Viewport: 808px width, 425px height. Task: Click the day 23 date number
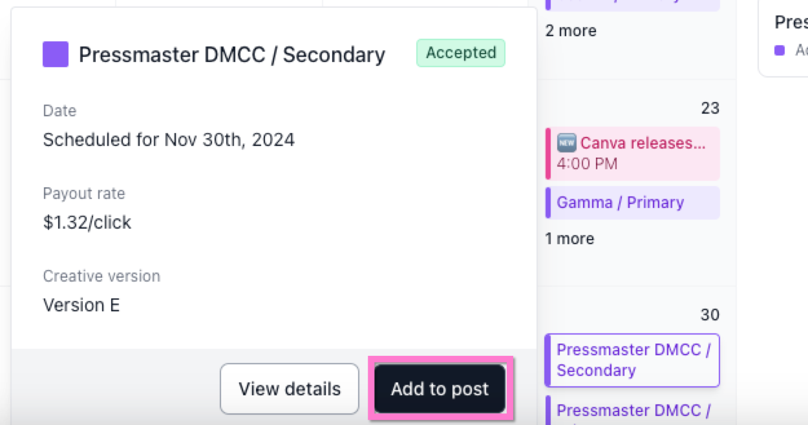pyautogui.click(x=710, y=109)
